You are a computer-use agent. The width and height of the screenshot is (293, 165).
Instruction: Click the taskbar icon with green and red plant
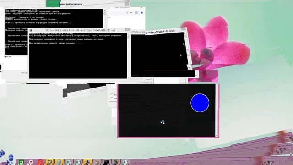(x=116, y=162)
